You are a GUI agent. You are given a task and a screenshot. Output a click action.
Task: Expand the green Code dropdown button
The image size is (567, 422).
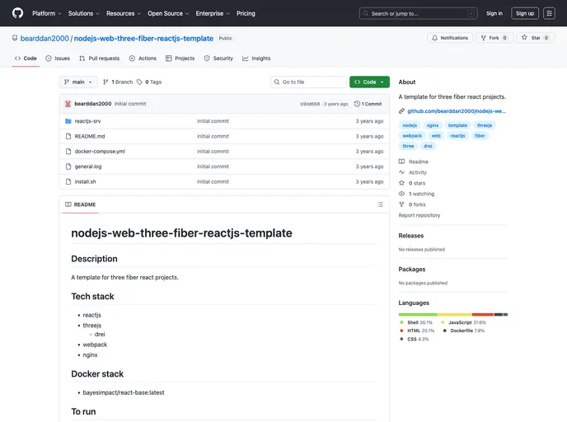click(x=369, y=82)
